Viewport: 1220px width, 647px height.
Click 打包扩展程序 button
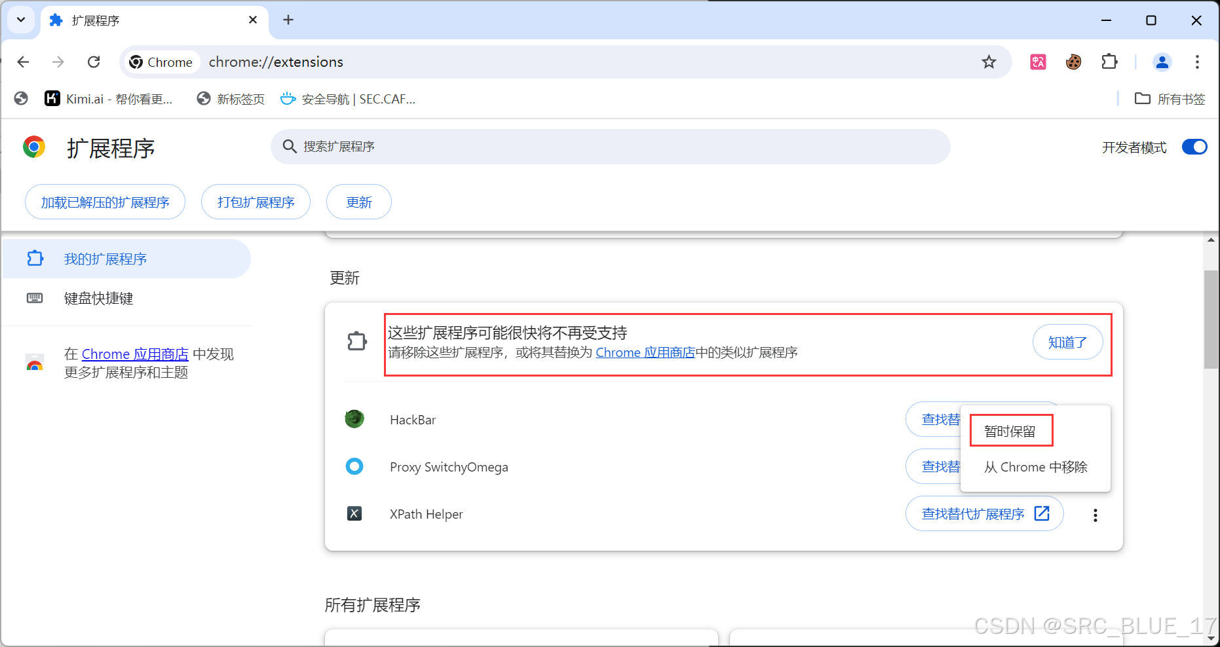tap(256, 202)
